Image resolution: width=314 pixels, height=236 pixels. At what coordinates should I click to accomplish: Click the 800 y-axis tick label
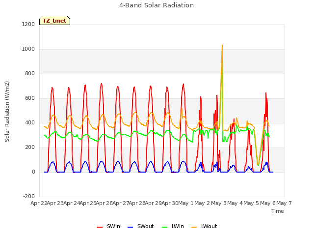[30, 73]
